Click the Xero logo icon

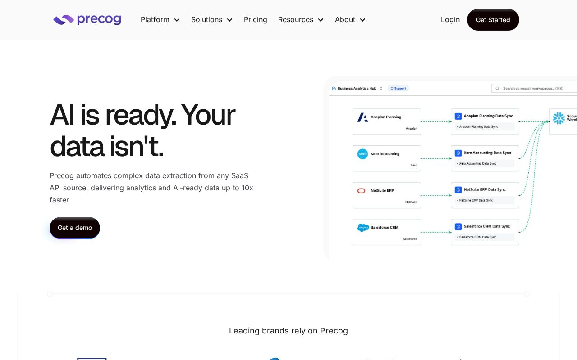coord(362,154)
